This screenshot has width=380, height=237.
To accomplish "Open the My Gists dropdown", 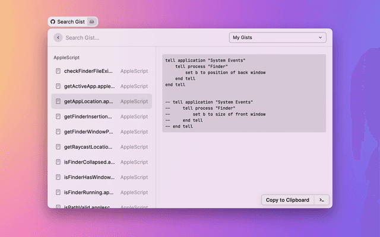I will 277,37.
